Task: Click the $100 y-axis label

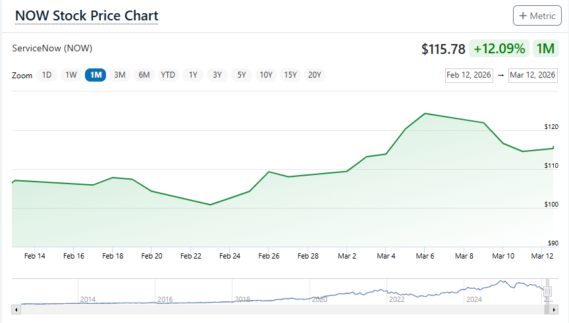Action: coord(551,204)
